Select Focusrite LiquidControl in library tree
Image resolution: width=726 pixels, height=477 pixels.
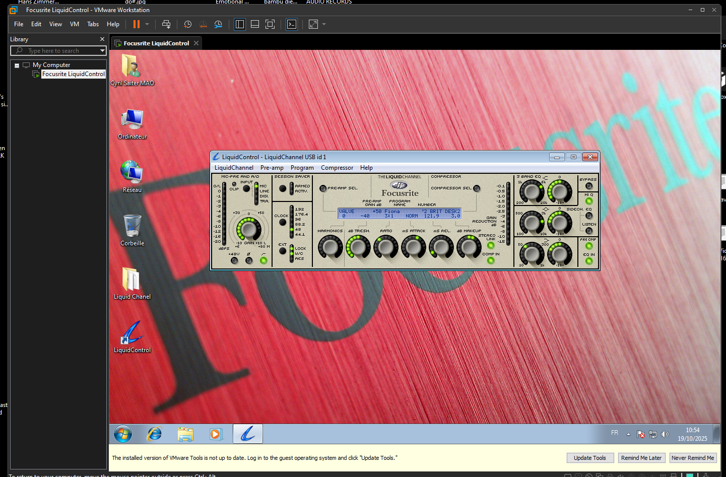click(x=73, y=74)
